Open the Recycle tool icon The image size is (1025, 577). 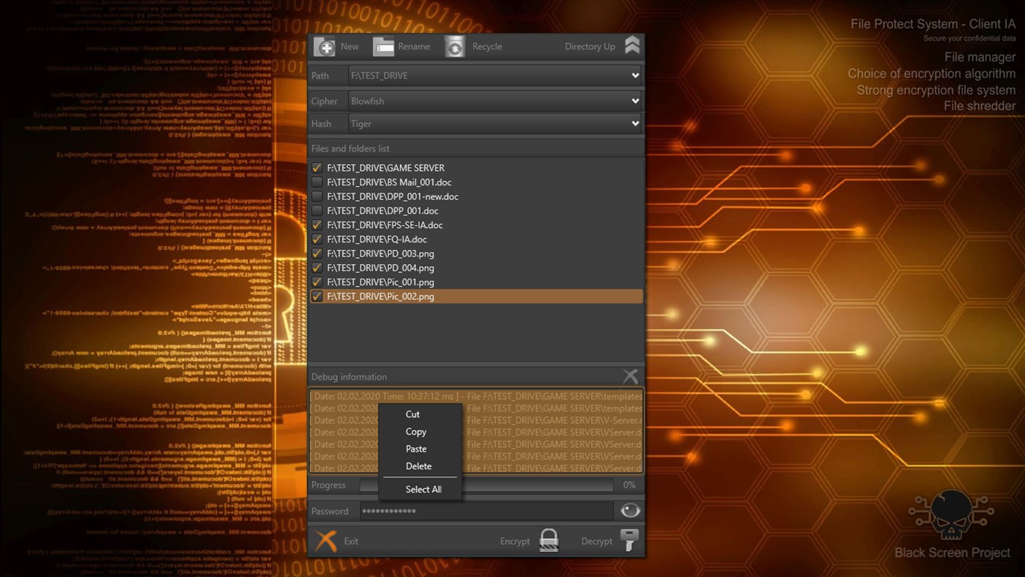click(x=454, y=45)
